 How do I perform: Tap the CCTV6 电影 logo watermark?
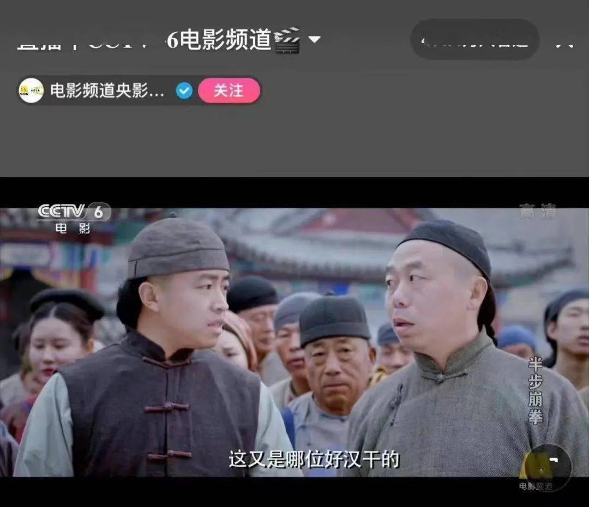coord(73,218)
